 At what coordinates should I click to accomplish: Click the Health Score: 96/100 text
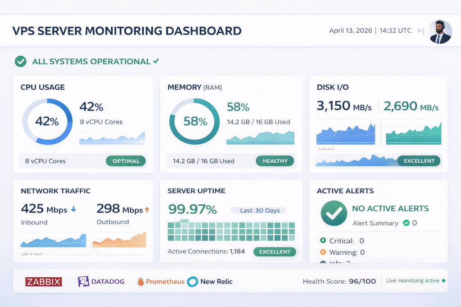coord(339,281)
